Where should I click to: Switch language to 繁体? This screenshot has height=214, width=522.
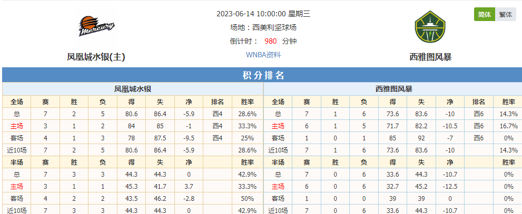(505, 15)
